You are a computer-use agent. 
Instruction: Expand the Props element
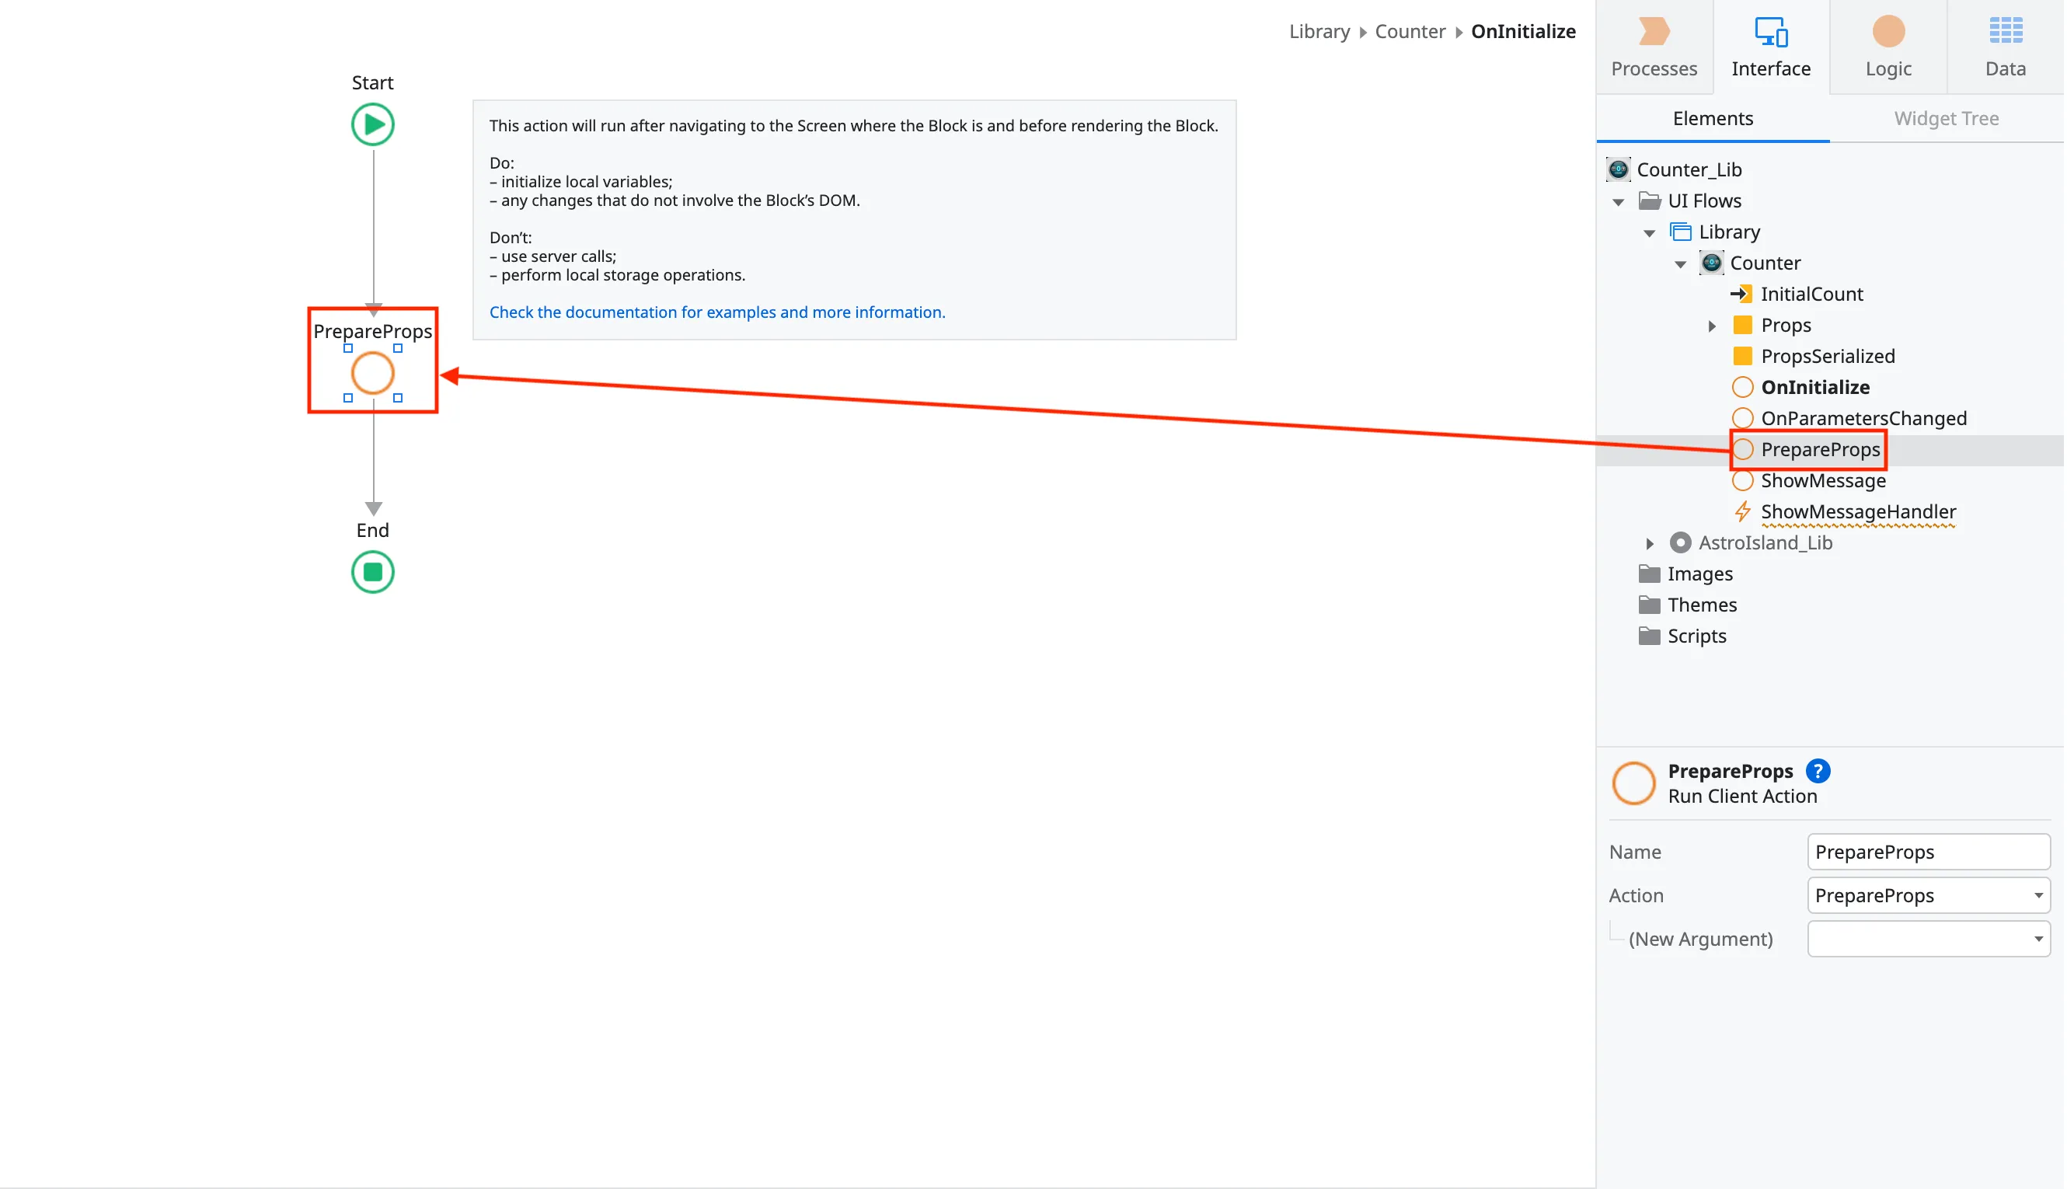(1711, 325)
